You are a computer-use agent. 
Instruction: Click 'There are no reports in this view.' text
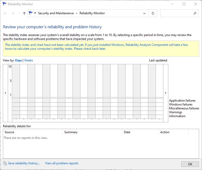pos(26,138)
